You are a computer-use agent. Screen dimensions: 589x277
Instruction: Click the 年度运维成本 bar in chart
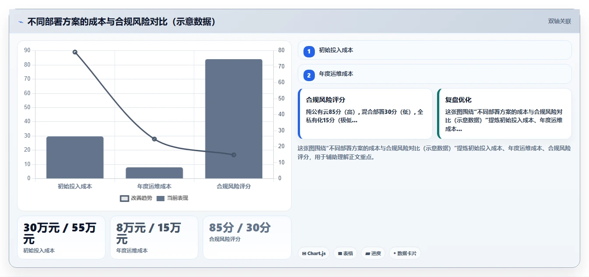[154, 173]
